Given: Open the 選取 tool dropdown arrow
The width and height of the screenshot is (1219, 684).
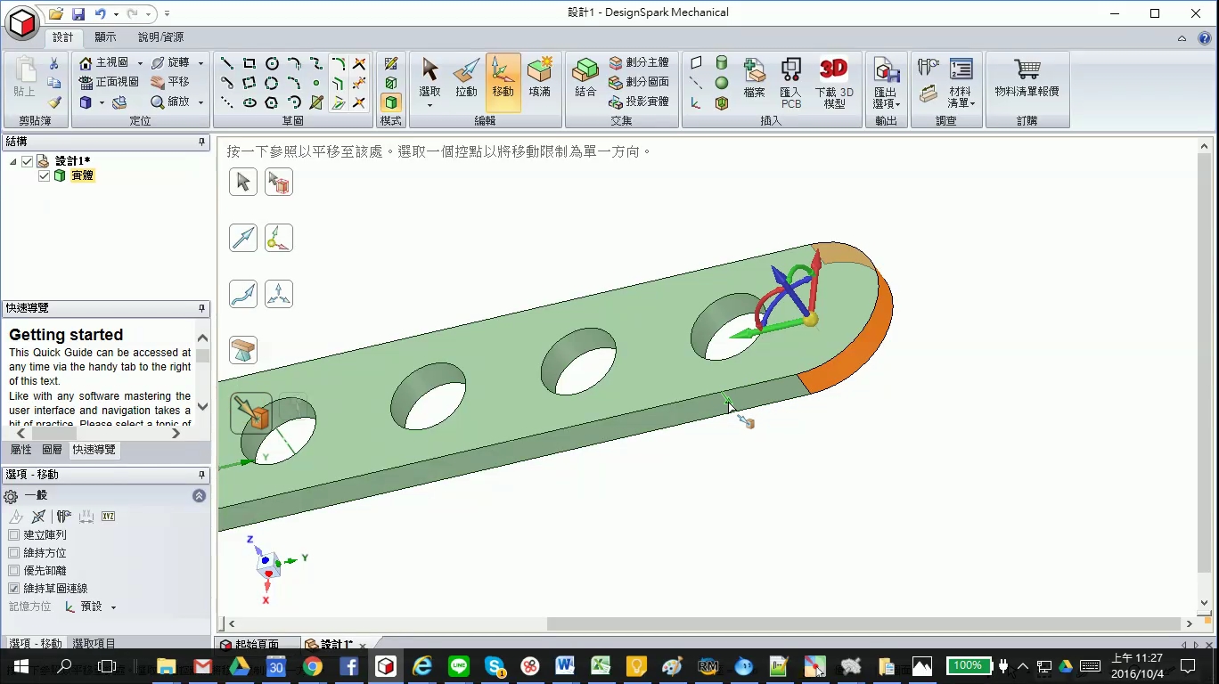Looking at the screenshot, I should click(430, 105).
